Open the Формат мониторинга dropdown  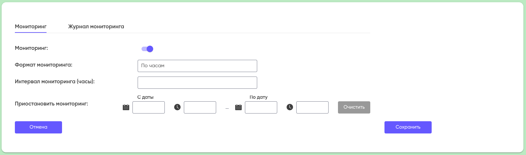pyautogui.click(x=197, y=66)
